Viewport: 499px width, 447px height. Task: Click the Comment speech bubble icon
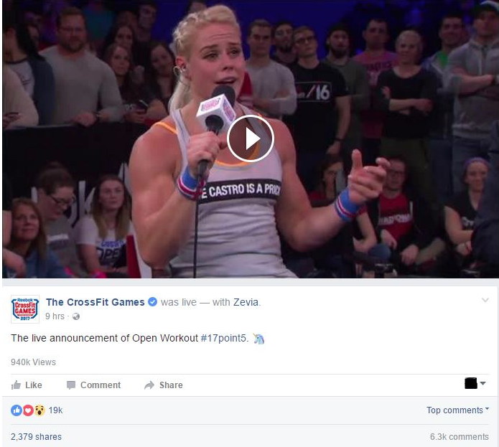71,385
